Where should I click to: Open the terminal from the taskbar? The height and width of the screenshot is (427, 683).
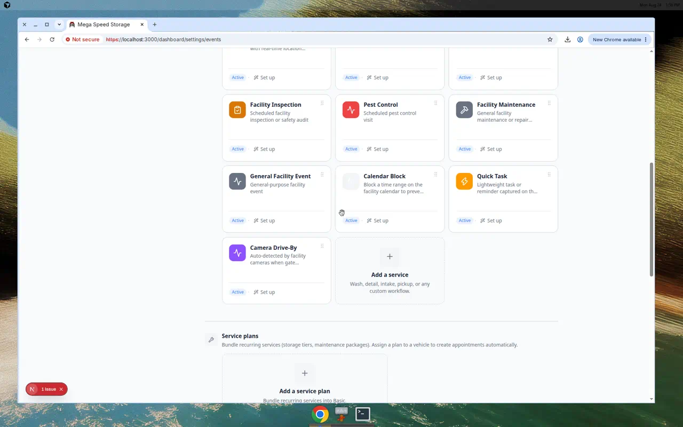363,414
